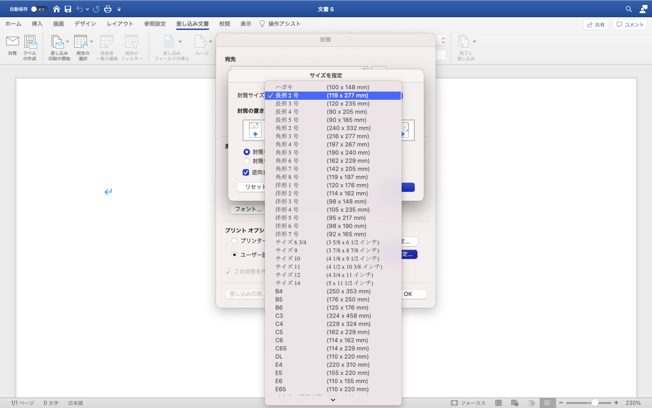Switch to the 挿入 tab
Image resolution: width=652 pixels, height=408 pixels.
[x=37, y=24]
